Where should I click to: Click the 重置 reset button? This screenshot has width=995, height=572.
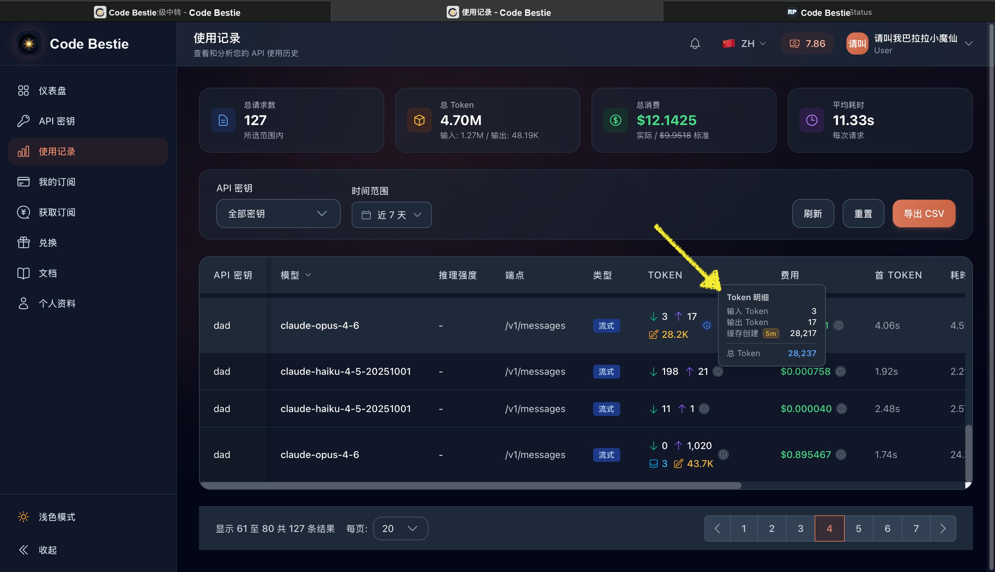coord(863,214)
